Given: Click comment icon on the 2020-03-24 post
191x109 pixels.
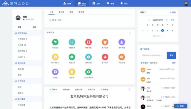Looking at the screenshot, I should [169, 69].
